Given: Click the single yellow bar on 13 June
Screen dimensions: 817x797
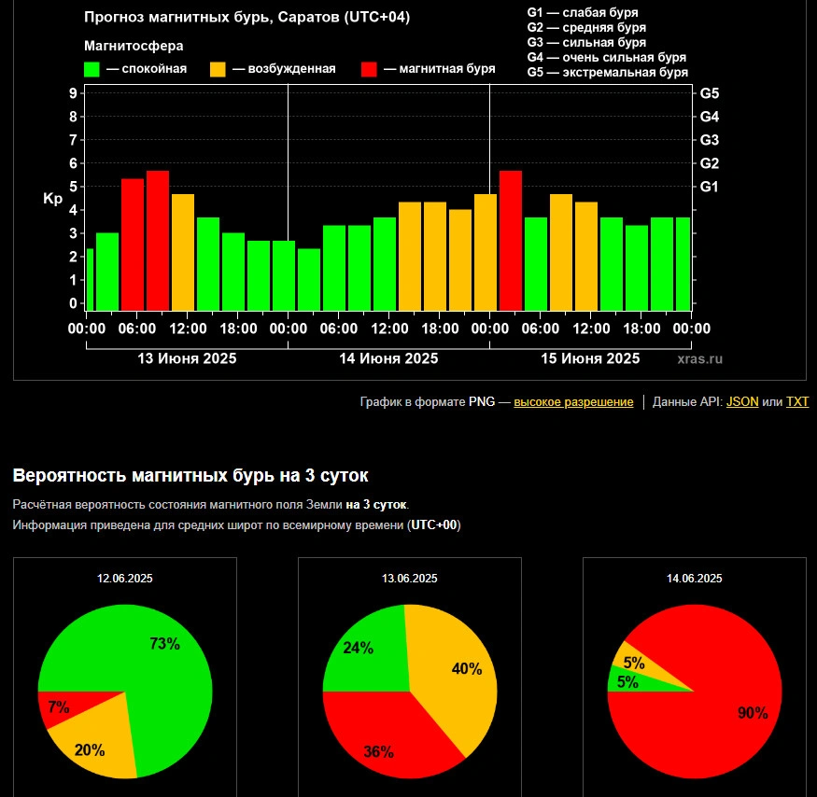Looking at the screenshot, I should [x=182, y=252].
